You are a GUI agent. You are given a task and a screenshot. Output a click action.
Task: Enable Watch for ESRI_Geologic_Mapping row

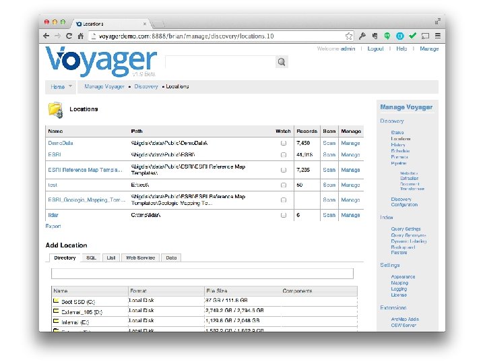point(284,200)
